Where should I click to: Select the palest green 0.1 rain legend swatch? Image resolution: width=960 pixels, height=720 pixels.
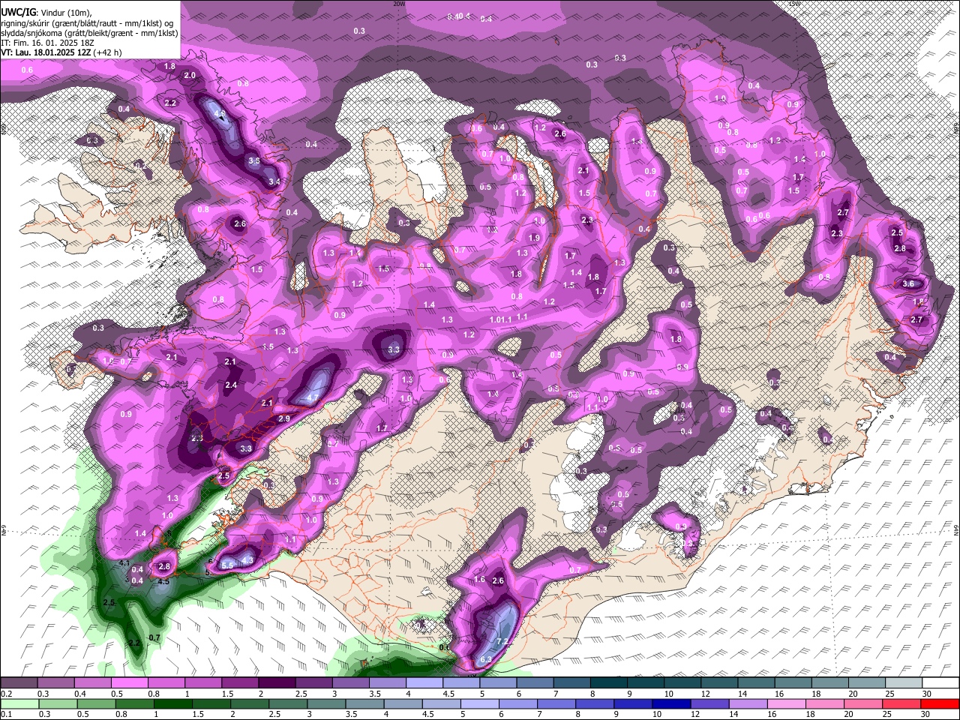point(19,703)
